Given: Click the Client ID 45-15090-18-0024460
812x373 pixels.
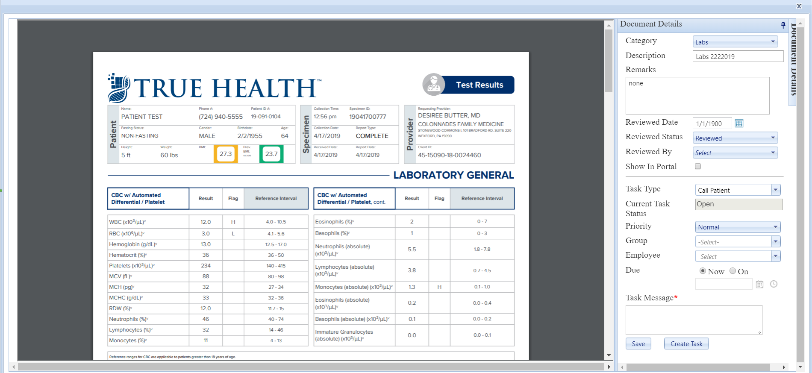Looking at the screenshot, I should 449,155.
